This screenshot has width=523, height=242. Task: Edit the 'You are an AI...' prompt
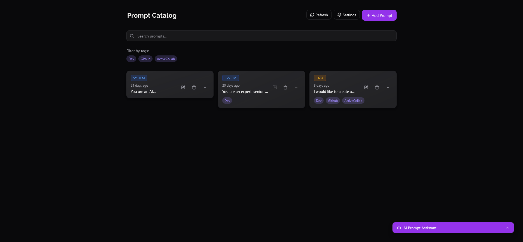click(x=183, y=87)
